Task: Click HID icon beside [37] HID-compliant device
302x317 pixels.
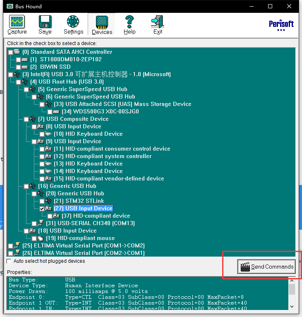Action: click(x=56, y=216)
